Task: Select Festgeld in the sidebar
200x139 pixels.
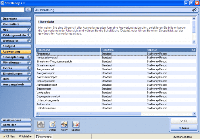Action: coord(16,46)
